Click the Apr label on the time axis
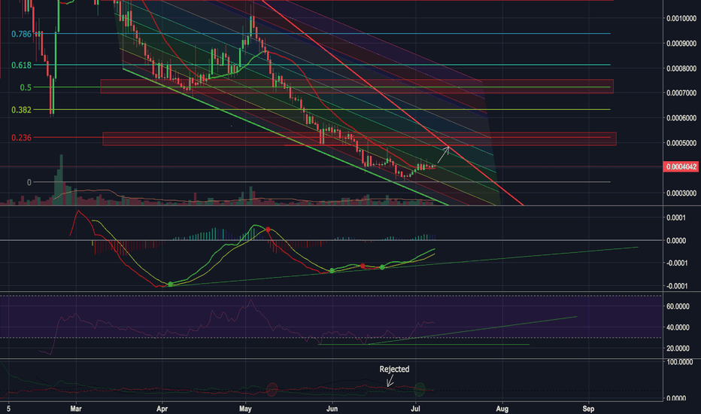Viewport: 701px width, 414px height. pos(162,409)
